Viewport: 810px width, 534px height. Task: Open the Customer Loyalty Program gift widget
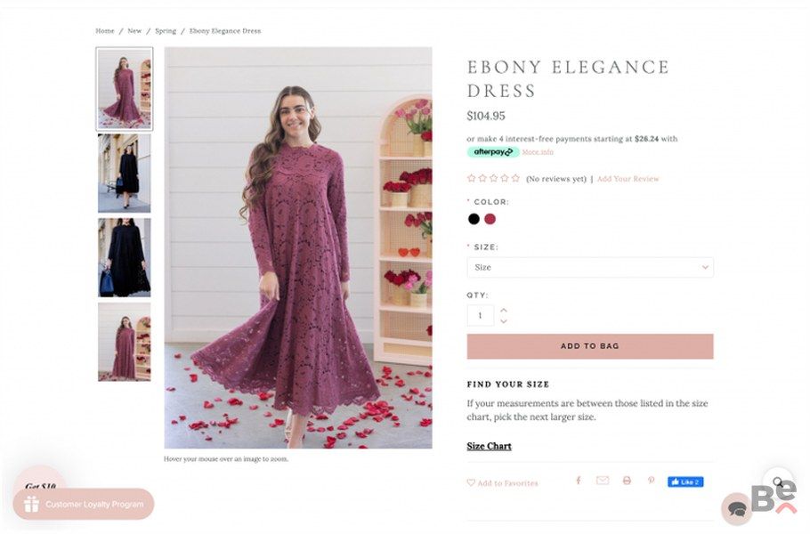click(x=84, y=504)
